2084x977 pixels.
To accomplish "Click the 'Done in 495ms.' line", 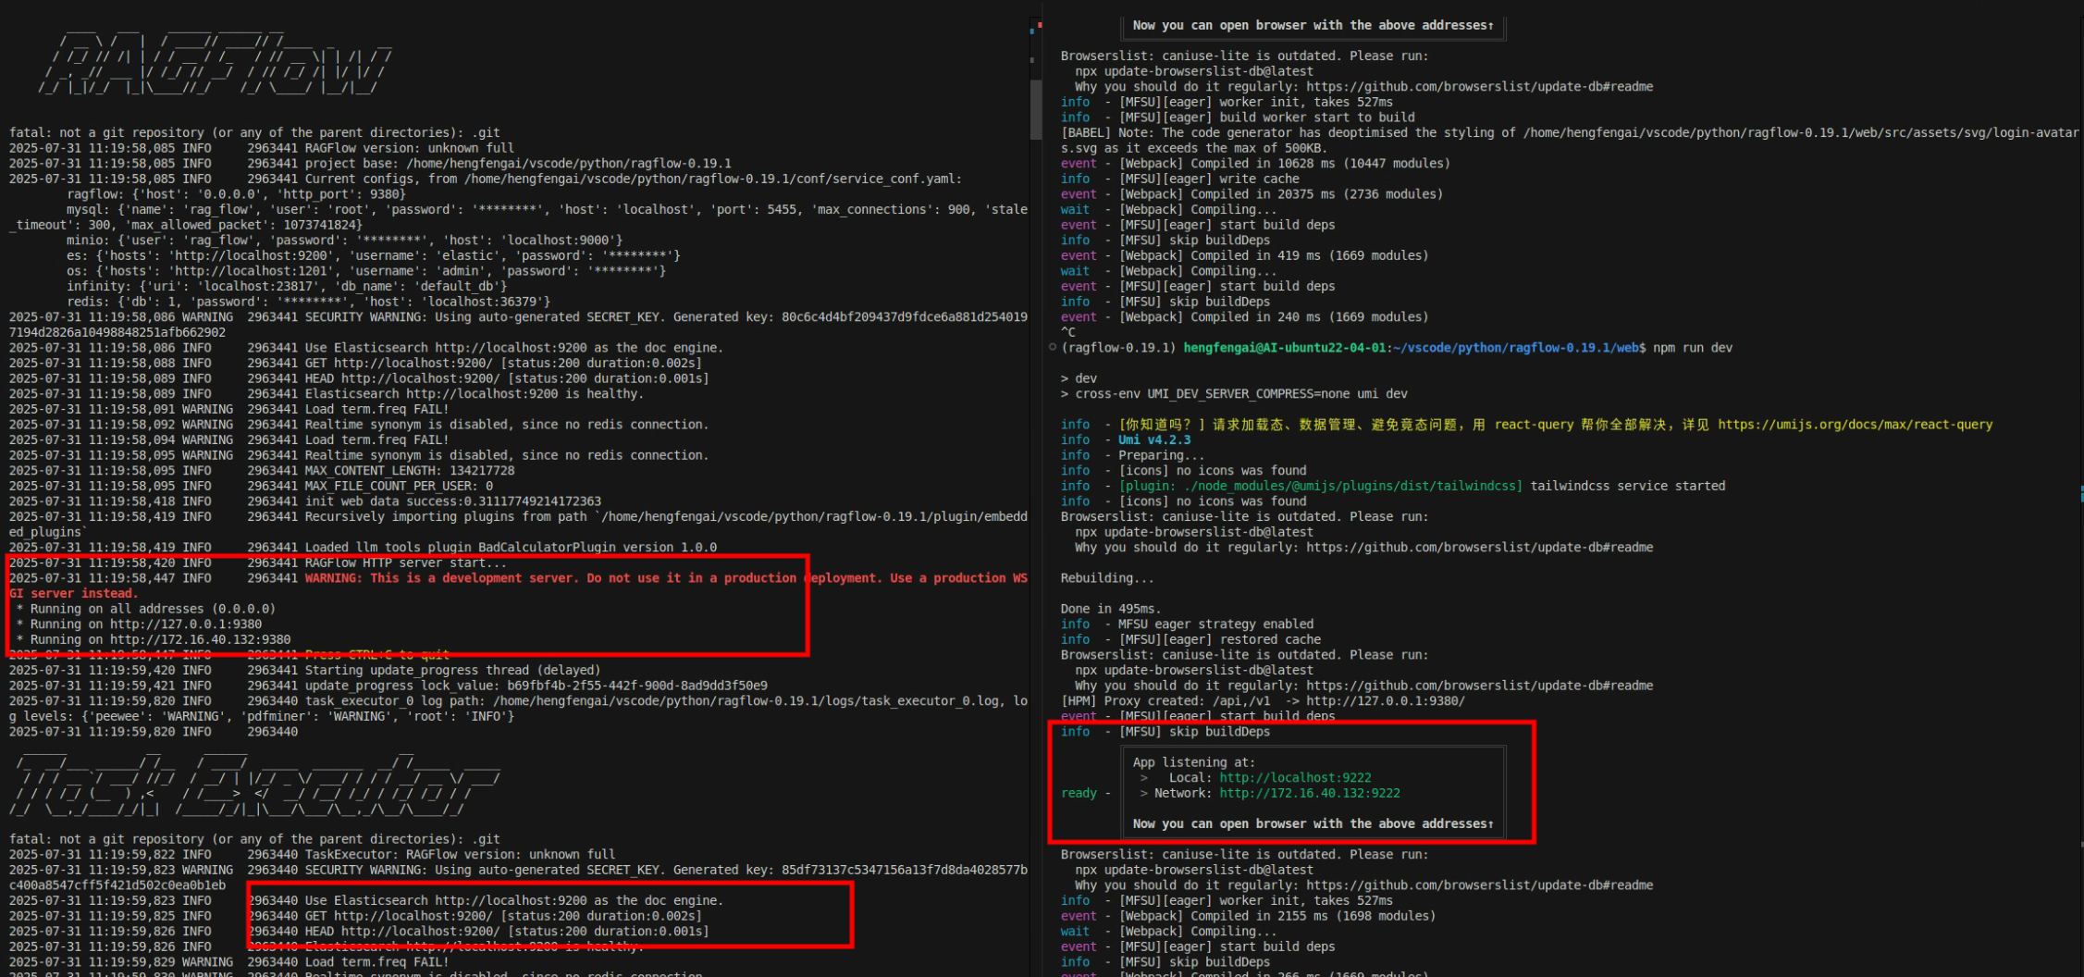I will (x=1111, y=609).
